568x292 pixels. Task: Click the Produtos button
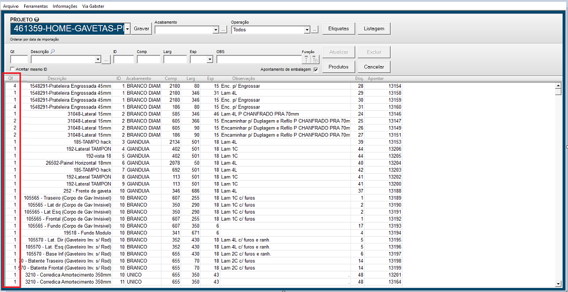338,67
